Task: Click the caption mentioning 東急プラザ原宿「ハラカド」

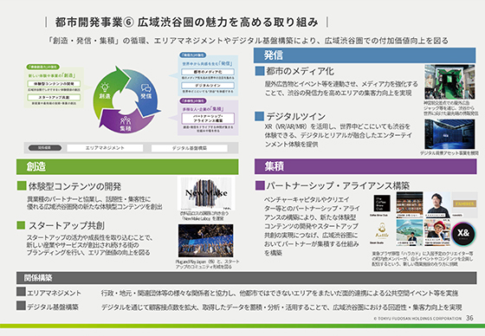Action: [423, 258]
